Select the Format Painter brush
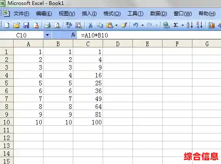Image resolution: width=221 pixels, height=164 pixels. pyautogui.click(x=124, y=26)
